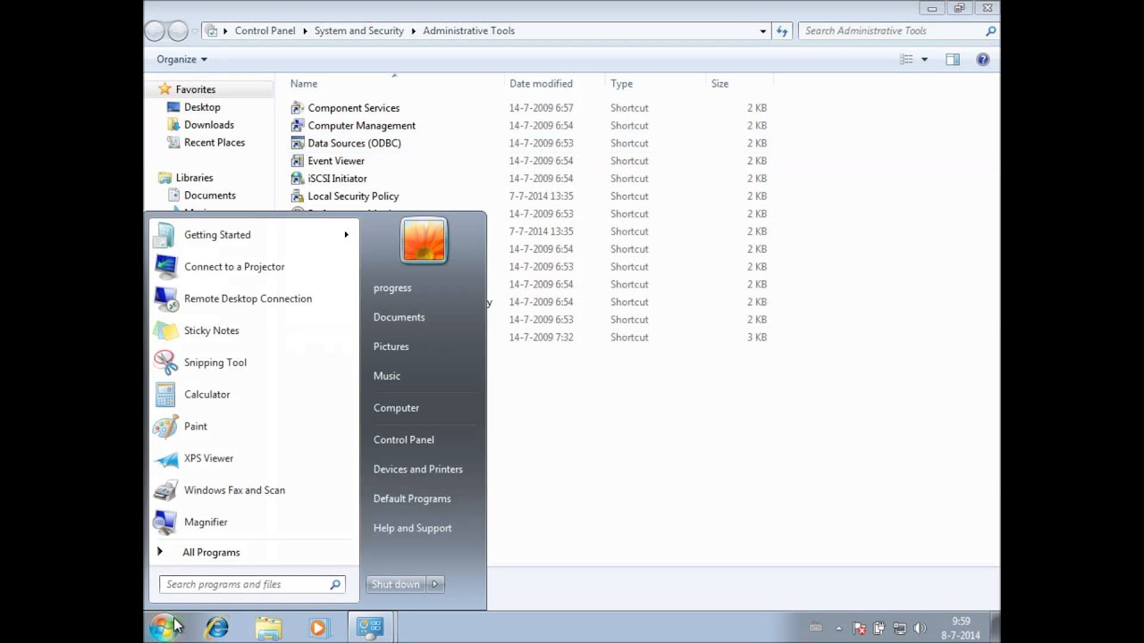Click the Shut down button

396,585
